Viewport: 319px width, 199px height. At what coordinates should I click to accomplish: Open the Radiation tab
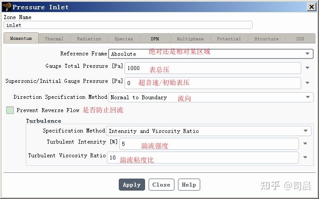coord(89,39)
